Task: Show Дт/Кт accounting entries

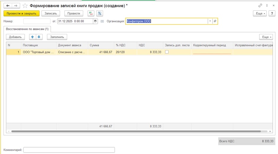Action: (x=91, y=13)
